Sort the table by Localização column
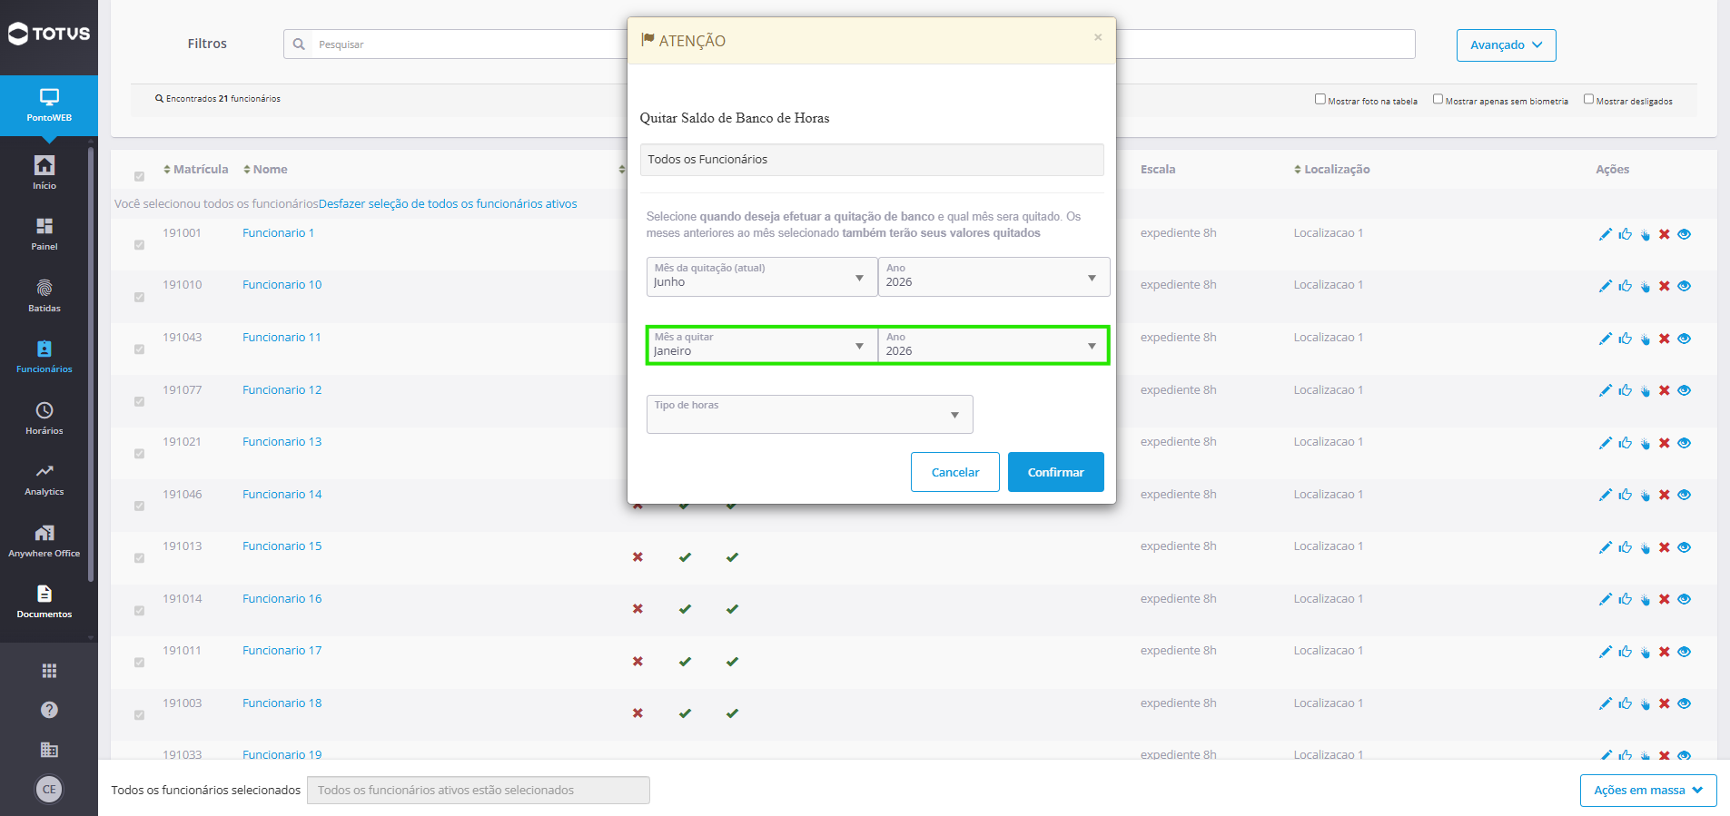 tap(1331, 169)
